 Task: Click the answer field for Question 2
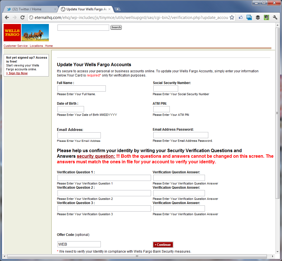tap(179, 193)
